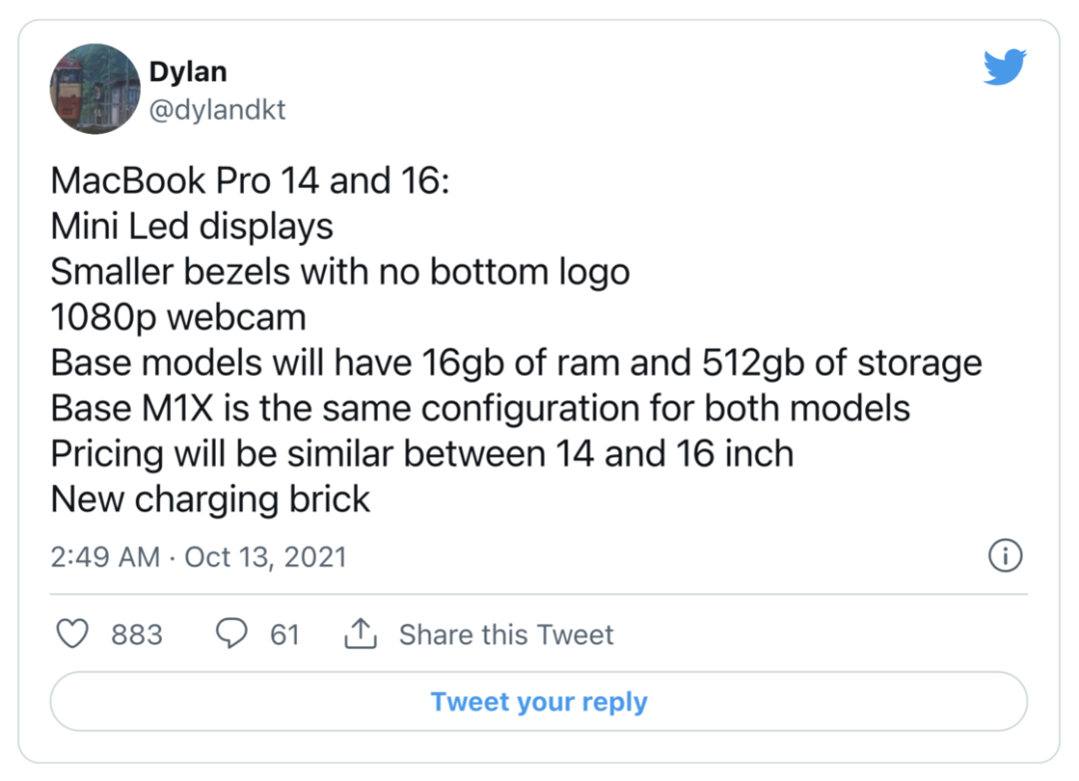Click the share upload arrow icon
1079x781 pixels.
[360, 633]
